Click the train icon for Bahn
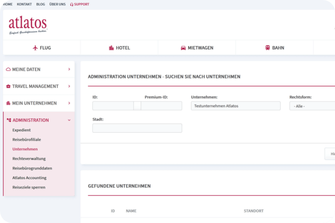The width and height of the screenshot is (335, 223). (x=268, y=48)
